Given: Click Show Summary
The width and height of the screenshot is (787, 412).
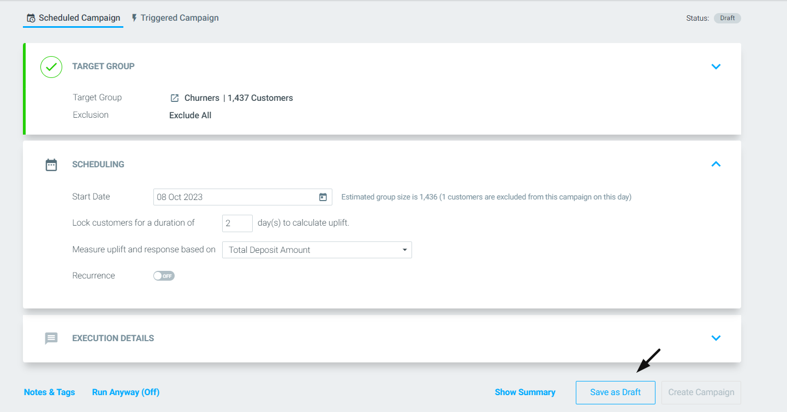Looking at the screenshot, I should pos(525,392).
